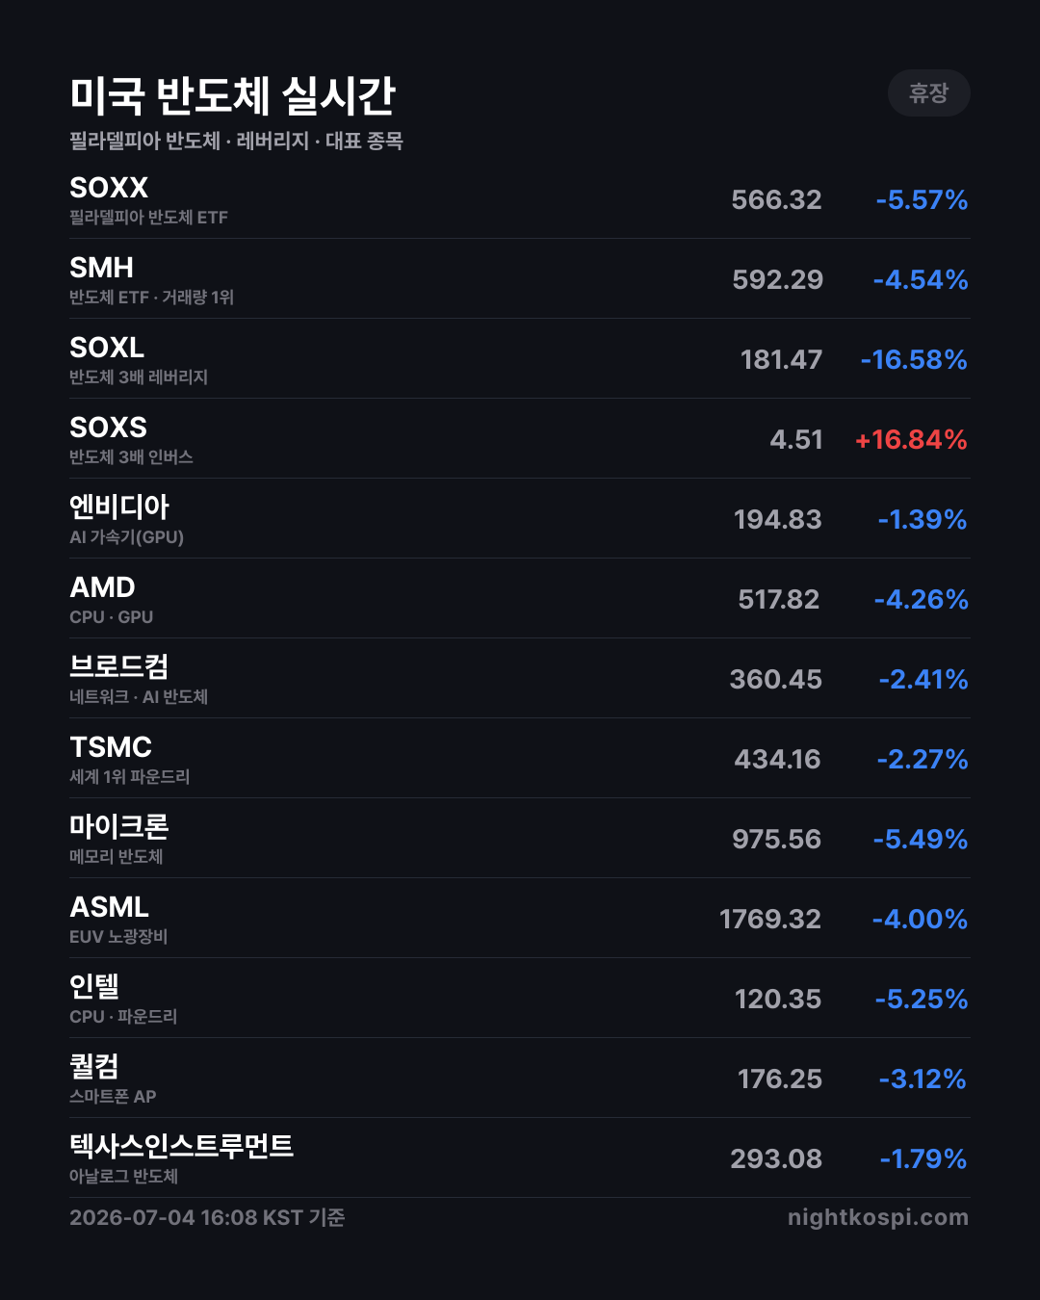
Task: Select the TSMC foundry row
Action: click(520, 759)
